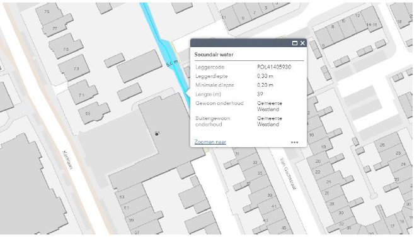Close the Secundair water popup

302,43
